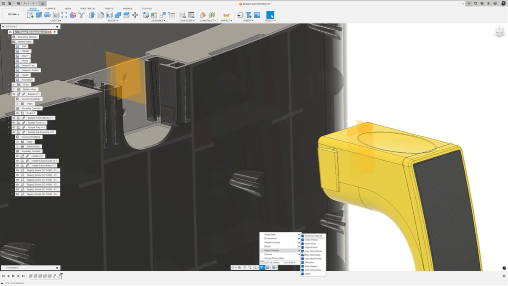Click the Revolve tool icon
Screen dimensions: 508x286
coord(47,15)
